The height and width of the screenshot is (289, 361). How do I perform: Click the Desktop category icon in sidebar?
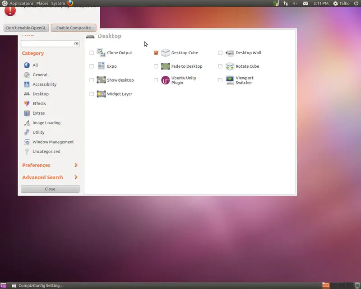(27, 94)
